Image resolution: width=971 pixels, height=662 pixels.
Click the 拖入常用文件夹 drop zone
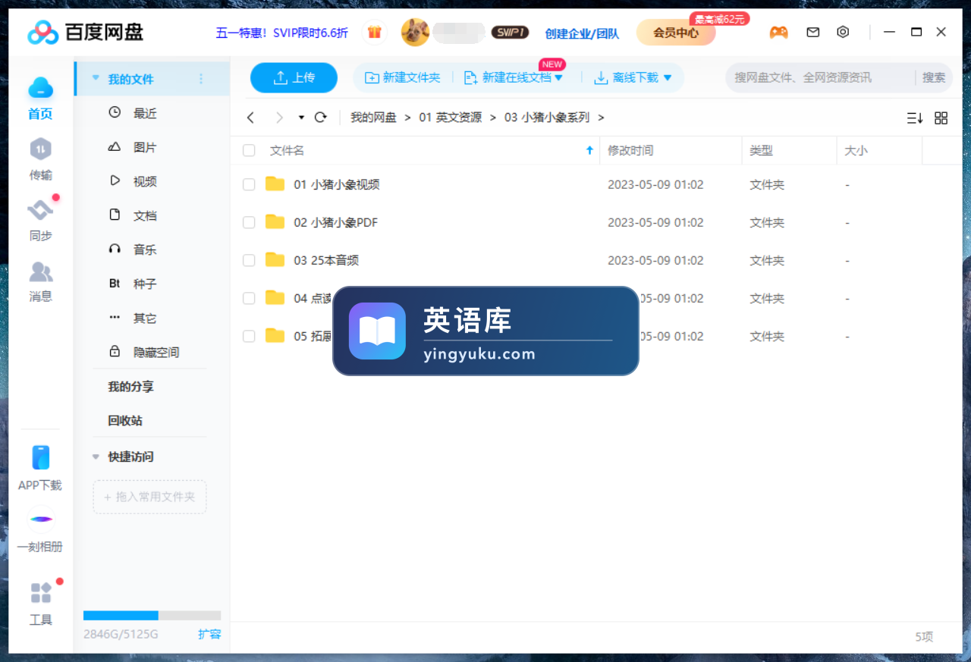(x=149, y=497)
